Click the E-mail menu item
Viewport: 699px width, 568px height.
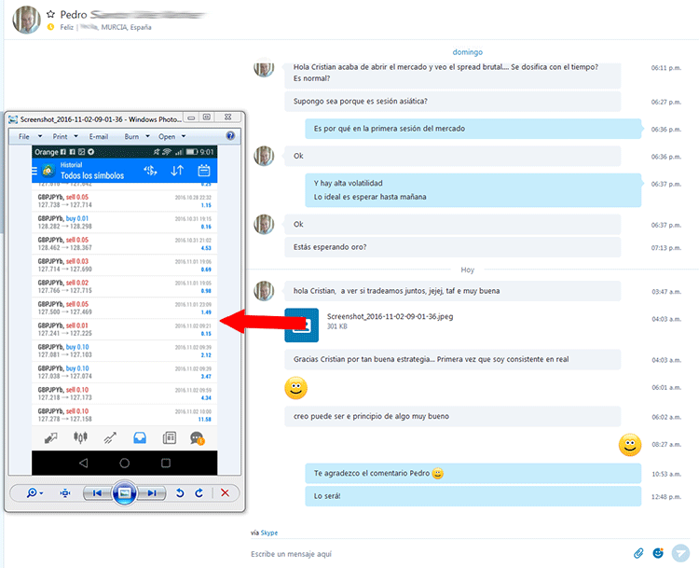[x=99, y=136]
